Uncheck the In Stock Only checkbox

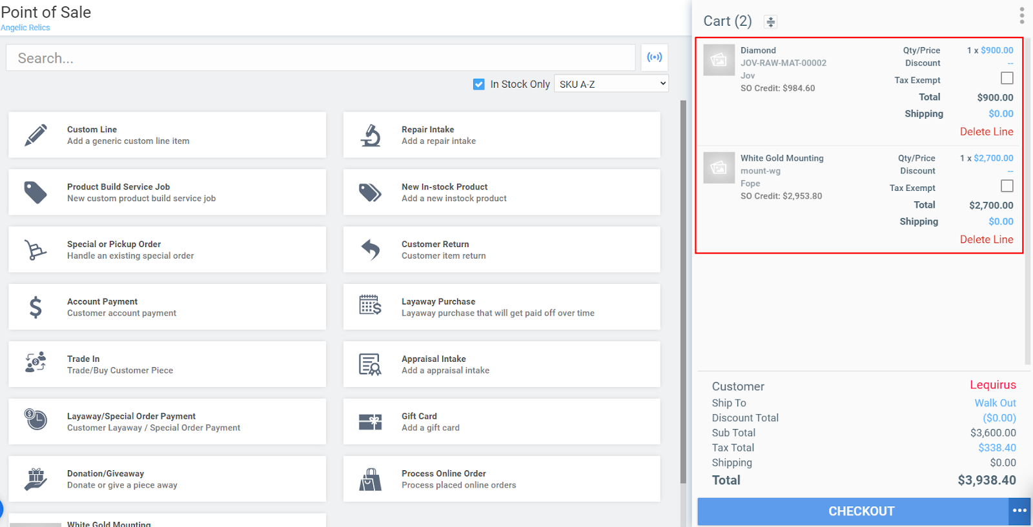pyautogui.click(x=479, y=85)
